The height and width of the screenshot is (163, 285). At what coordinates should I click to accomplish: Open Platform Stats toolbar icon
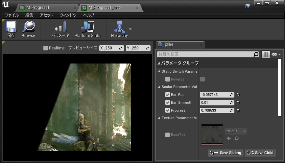coord(88,27)
